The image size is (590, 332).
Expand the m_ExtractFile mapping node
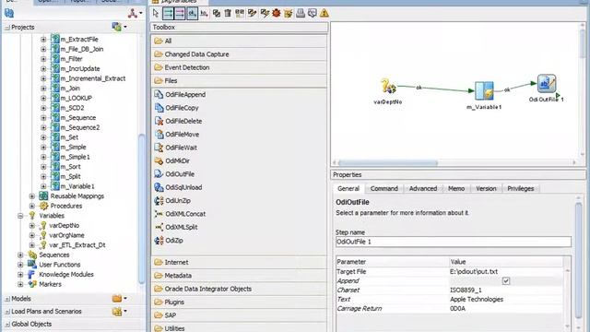pyautogui.click(x=43, y=39)
